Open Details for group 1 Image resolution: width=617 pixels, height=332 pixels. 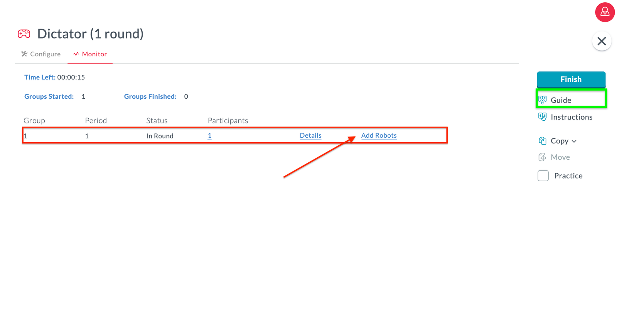(x=310, y=135)
